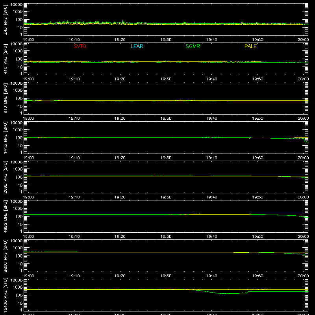Screen dimensions: 315x315
Task: Click 19:10 time label under 245 MHz plot
Action: [x=74, y=40]
